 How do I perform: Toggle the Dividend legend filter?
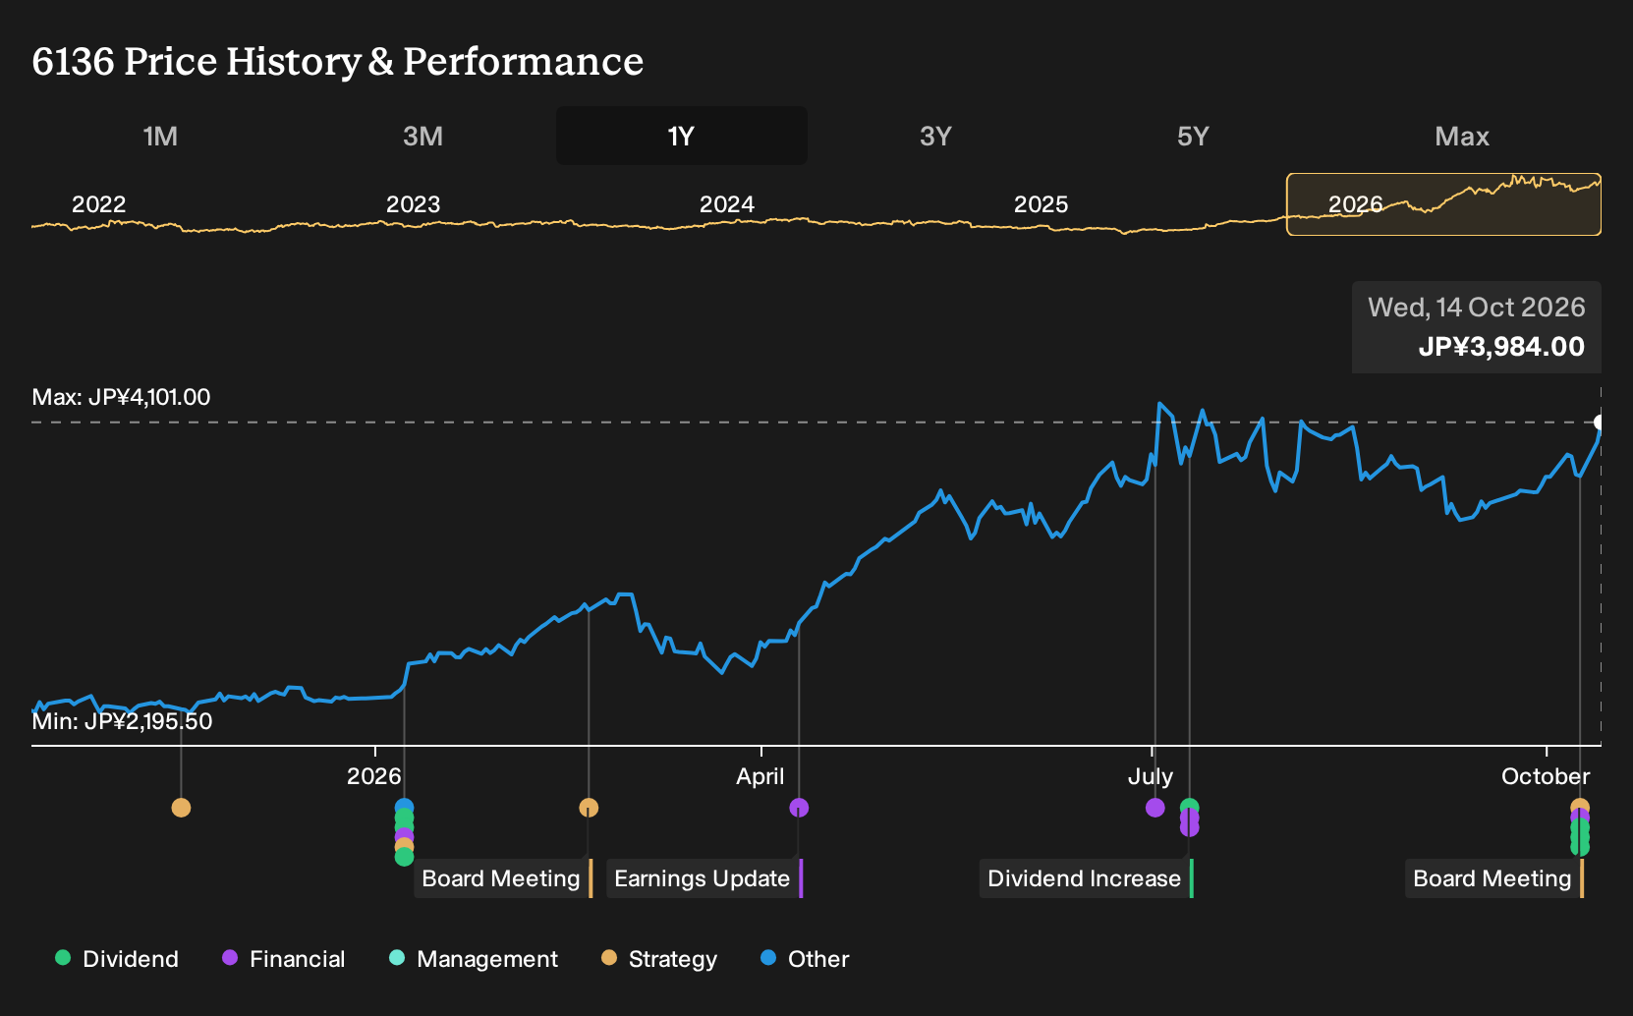116,959
